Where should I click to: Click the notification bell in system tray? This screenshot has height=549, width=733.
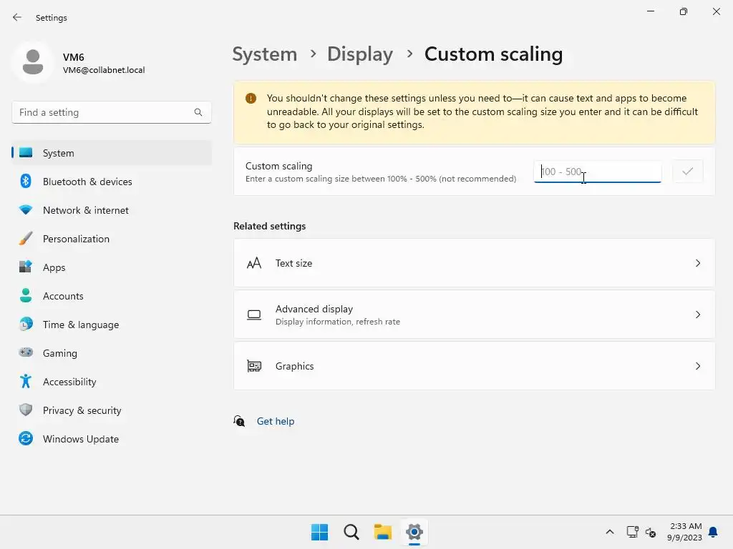pyautogui.click(x=713, y=532)
